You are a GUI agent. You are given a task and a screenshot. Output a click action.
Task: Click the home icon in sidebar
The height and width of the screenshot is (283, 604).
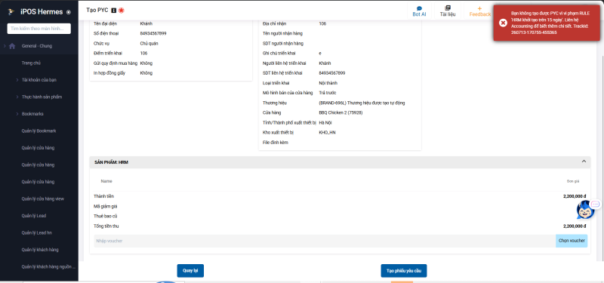tap(12, 46)
